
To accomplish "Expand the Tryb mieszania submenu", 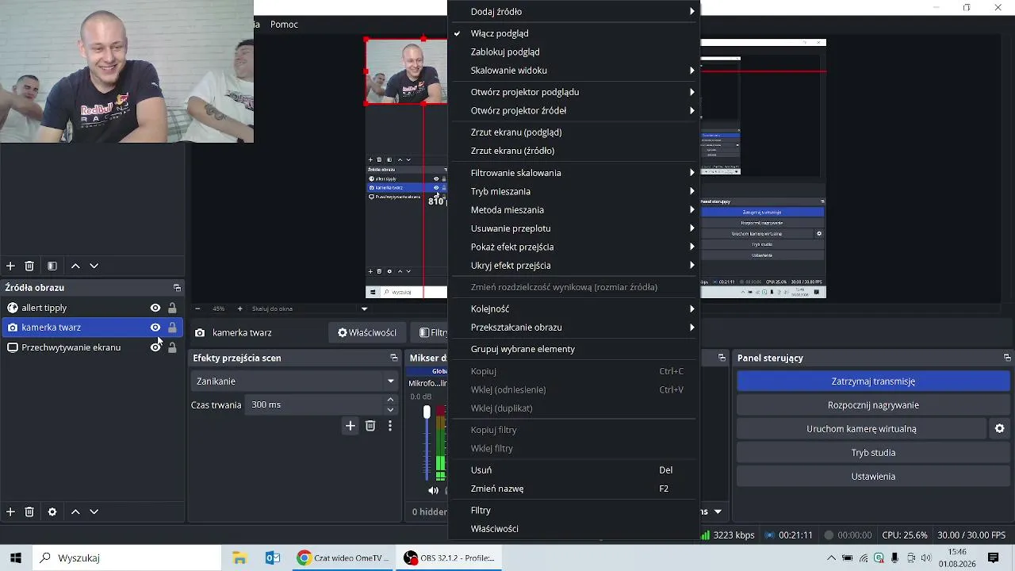I will pyautogui.click(x=574, y=191).
